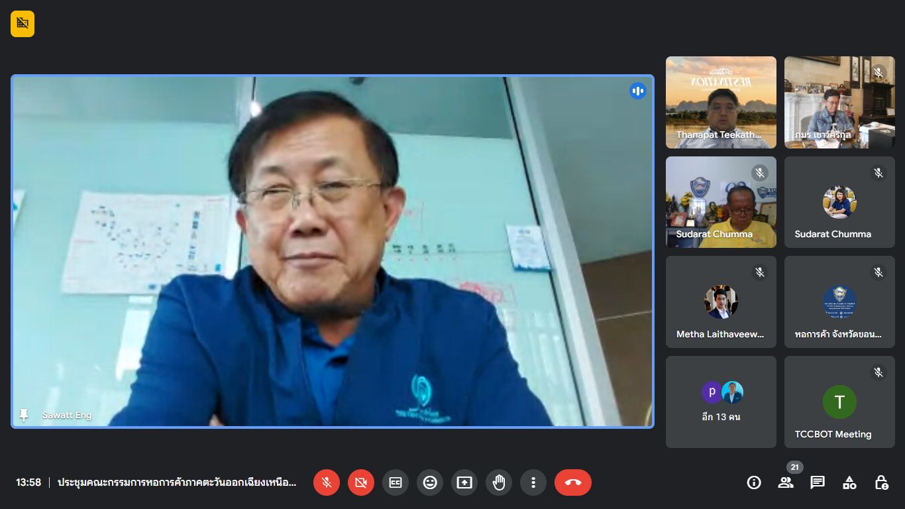The height and width of the screenshot is (509, 905).
Task: Click the present screen icon
Action: click(x=464, y=482)
